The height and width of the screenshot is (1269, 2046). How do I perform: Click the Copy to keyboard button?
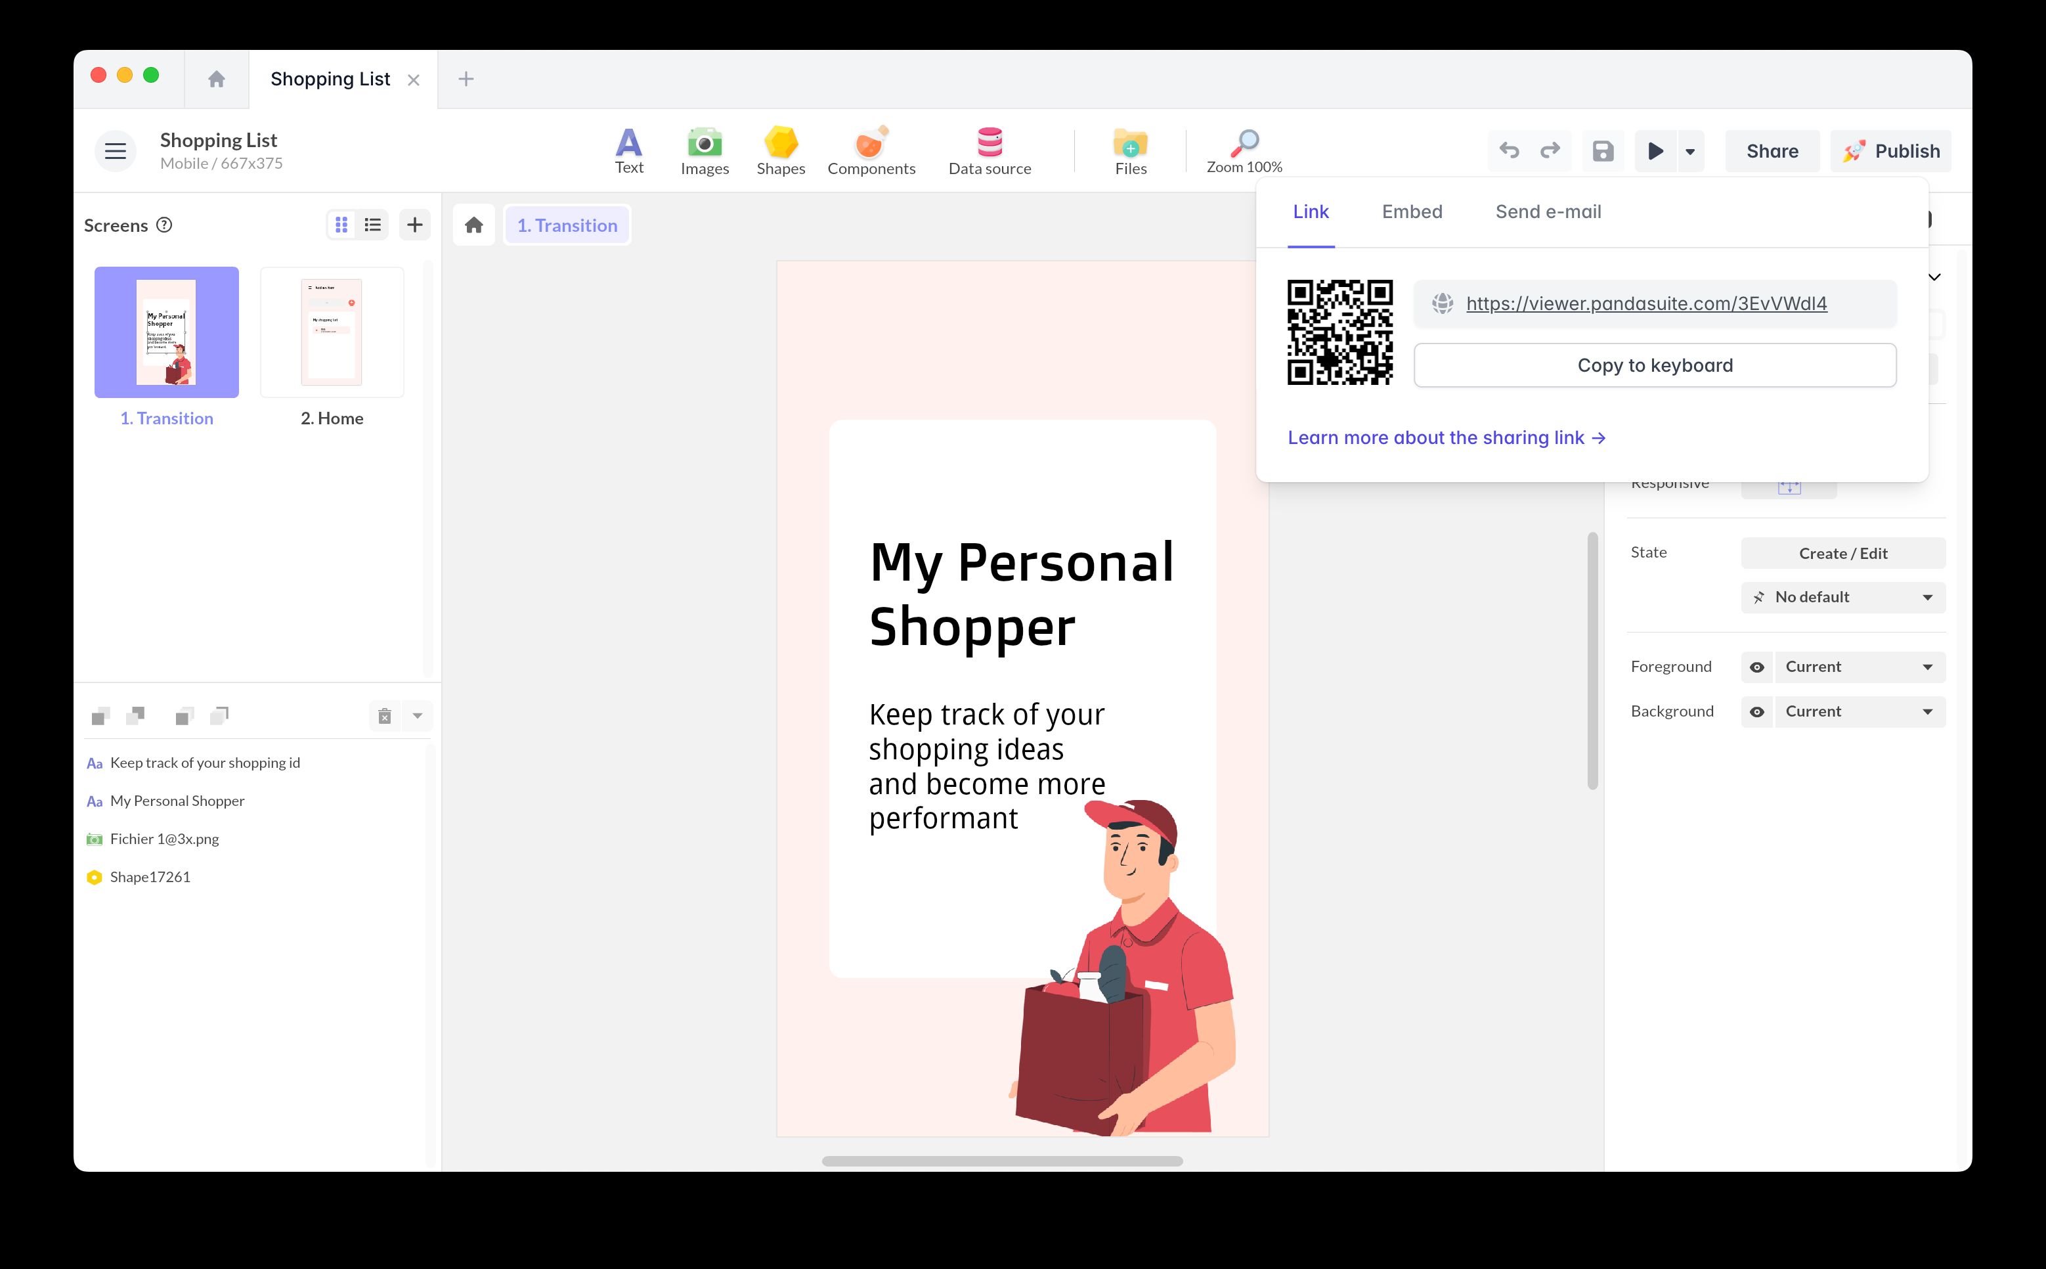coord(1654,365)
